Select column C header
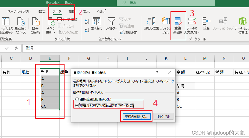The image size is (249, 138). coord(11,58)
